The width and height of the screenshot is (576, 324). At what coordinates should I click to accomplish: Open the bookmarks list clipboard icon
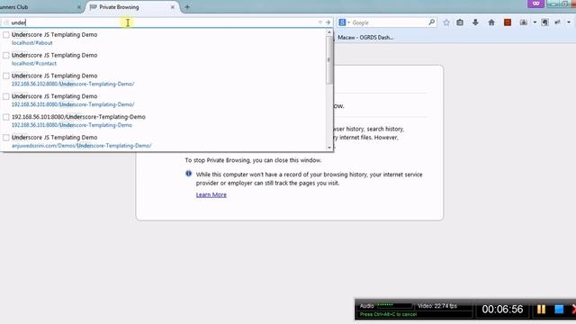pyautogui.click(x=460, y=22)
